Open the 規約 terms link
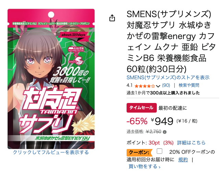The image size is (224, 172). pyautogui.click(x=183, y=160)
